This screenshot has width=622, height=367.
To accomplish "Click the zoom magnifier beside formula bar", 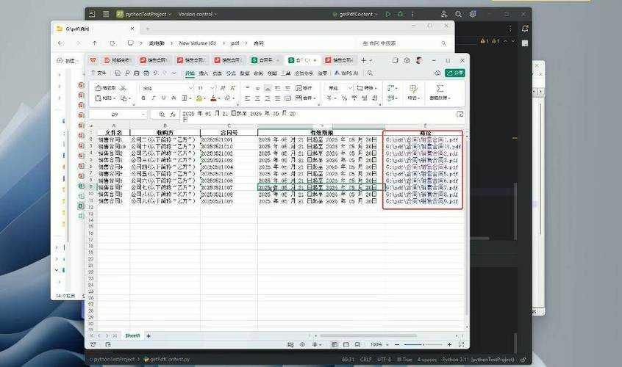I will [x=162, y=115].
